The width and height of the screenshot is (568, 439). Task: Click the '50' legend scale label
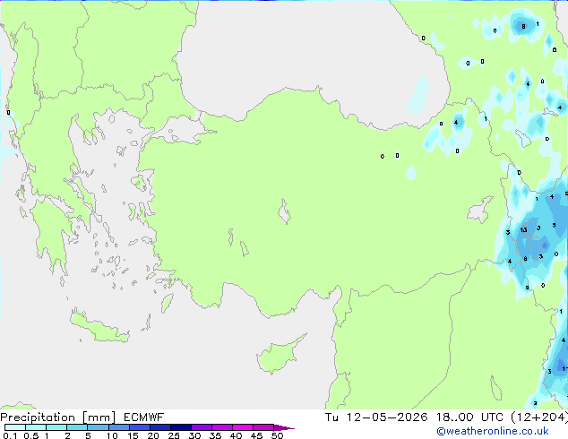coord(278,435)
